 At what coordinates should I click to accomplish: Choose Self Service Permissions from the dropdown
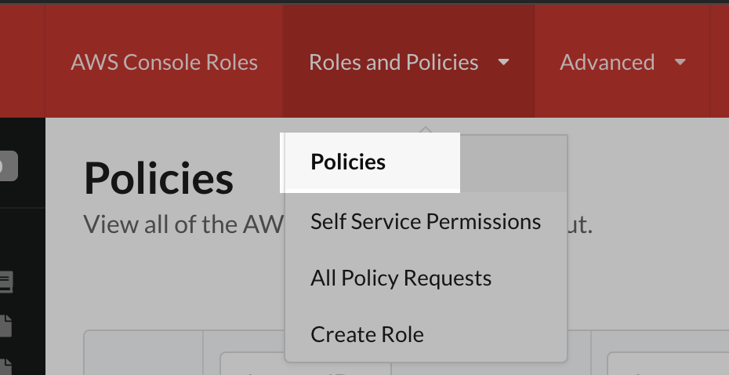point(426,221)
